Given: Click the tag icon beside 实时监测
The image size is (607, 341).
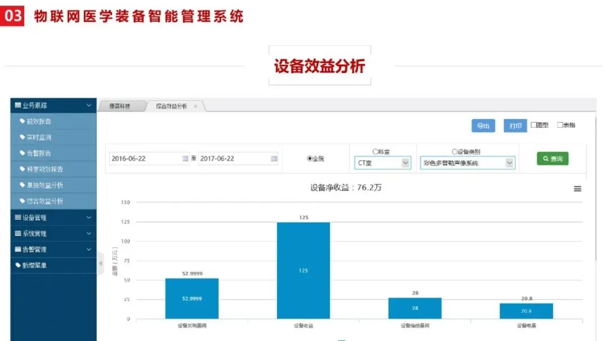Looking at the screenshot, I should coord(22,137).
